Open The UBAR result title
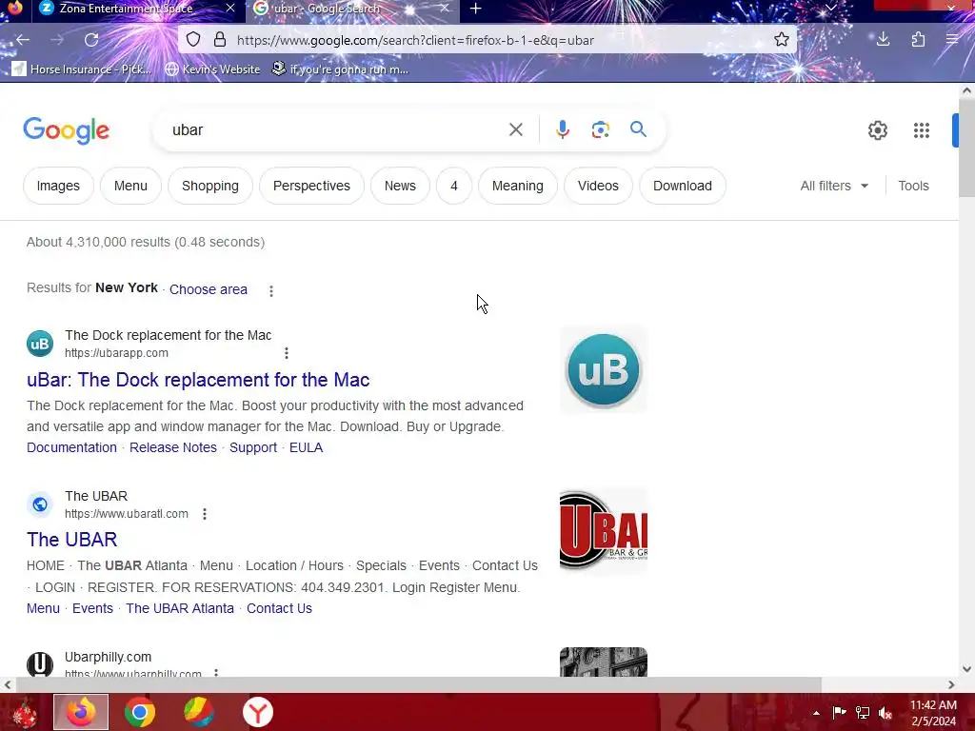The height and width of the screenshot is (731, 975). [x=72, y=540]
